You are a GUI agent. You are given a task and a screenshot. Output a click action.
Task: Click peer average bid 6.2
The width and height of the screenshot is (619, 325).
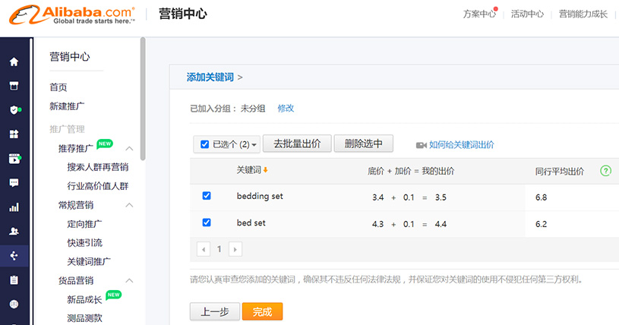[542, 224]
